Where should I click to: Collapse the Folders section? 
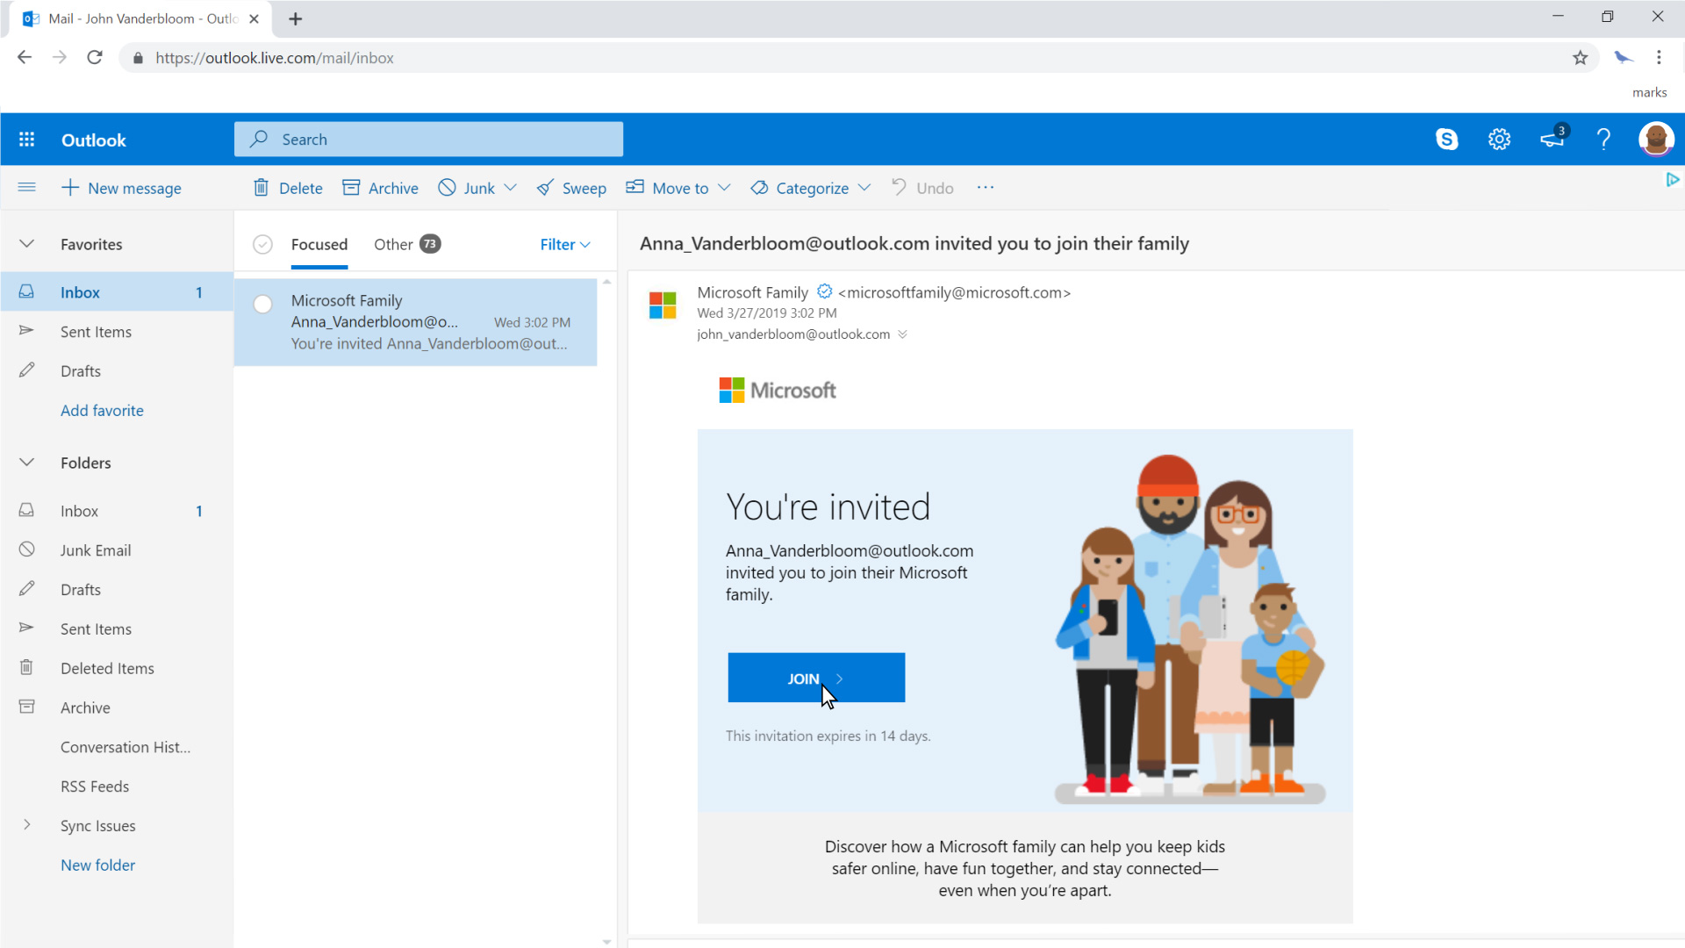[26, 462]
